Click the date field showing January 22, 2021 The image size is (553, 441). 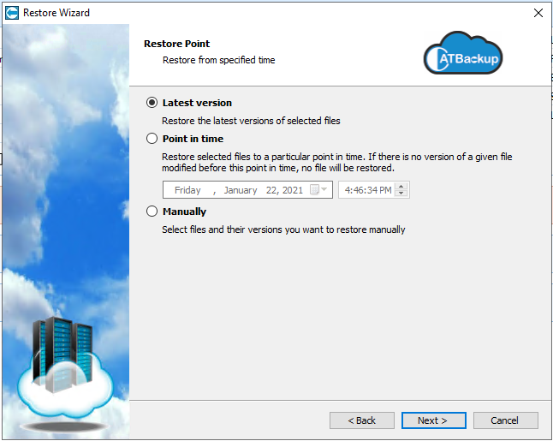point(247,190)
